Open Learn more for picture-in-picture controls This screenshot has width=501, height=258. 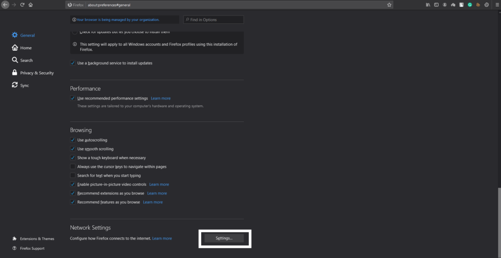tap(159, 184)
